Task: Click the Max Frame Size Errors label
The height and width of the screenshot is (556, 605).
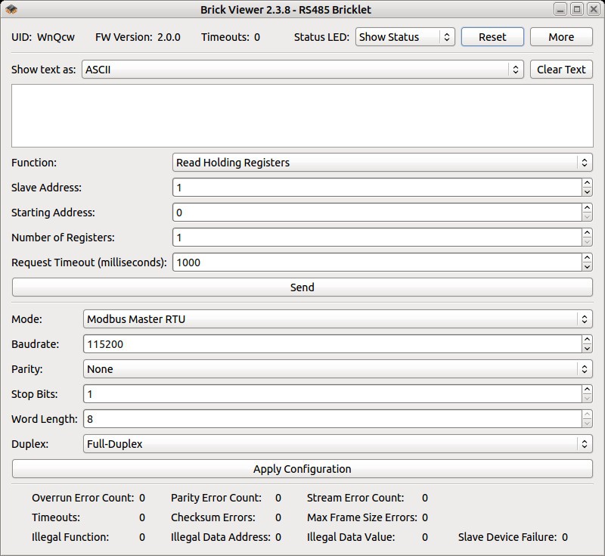Action: click(362, 517)
